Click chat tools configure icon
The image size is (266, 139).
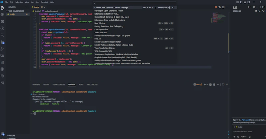pos(250,137)
